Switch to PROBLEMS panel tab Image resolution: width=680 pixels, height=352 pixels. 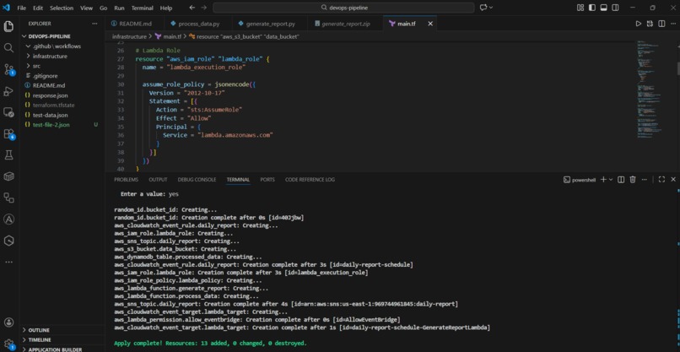tap(127, 179)
